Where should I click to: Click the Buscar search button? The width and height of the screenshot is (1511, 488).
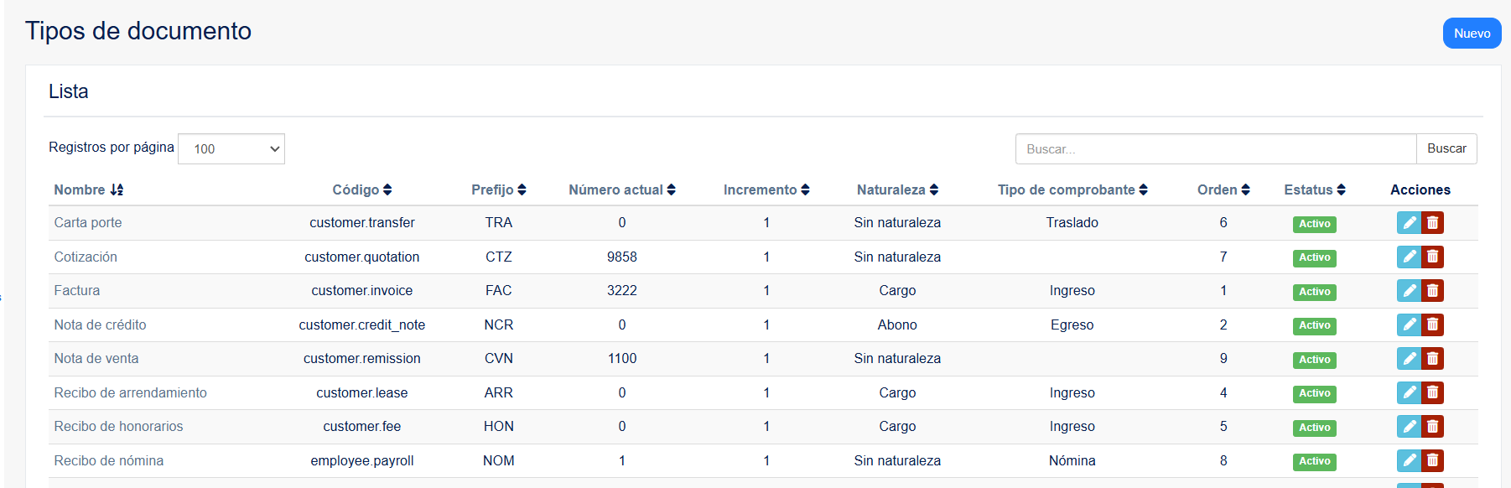pos(1447,148)
